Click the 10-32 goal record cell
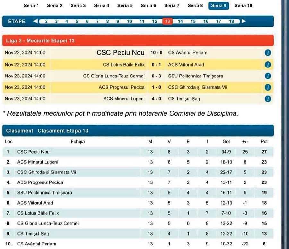The image size is (289, 249). (226, 244)
